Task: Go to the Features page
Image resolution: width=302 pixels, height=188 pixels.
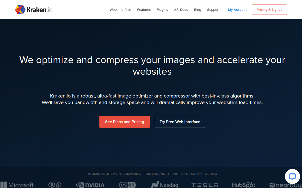Action: tap(144, 10)
